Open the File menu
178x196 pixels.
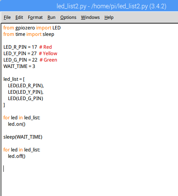click(x=7, y=17)
